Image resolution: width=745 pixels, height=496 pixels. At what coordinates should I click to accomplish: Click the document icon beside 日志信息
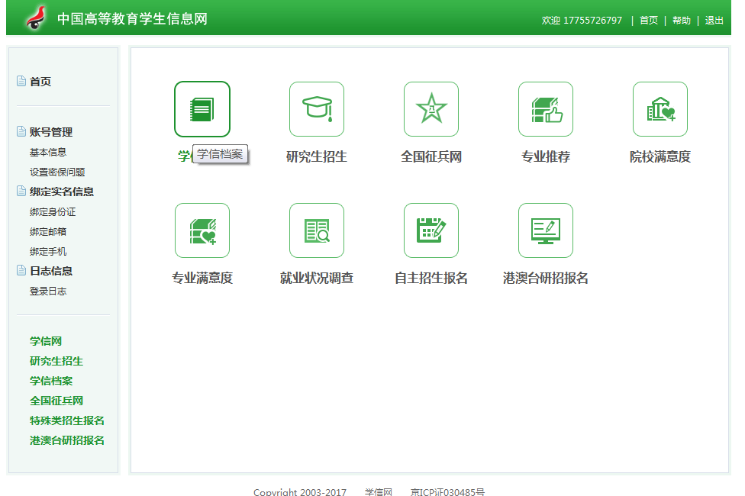tap(21, 270)
